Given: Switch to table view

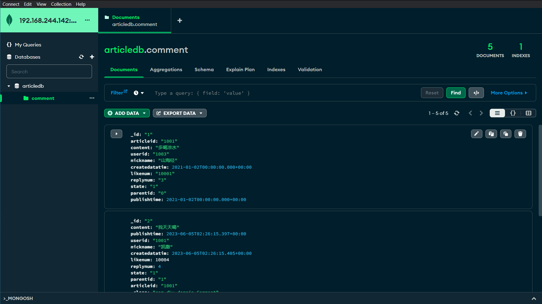Looking at the screenshot, I should pos(529,113).
